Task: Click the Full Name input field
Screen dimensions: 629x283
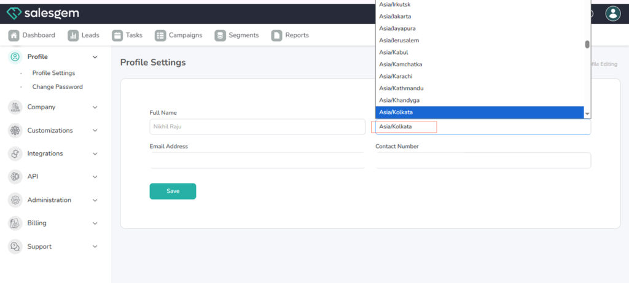Action: [257, 127]
